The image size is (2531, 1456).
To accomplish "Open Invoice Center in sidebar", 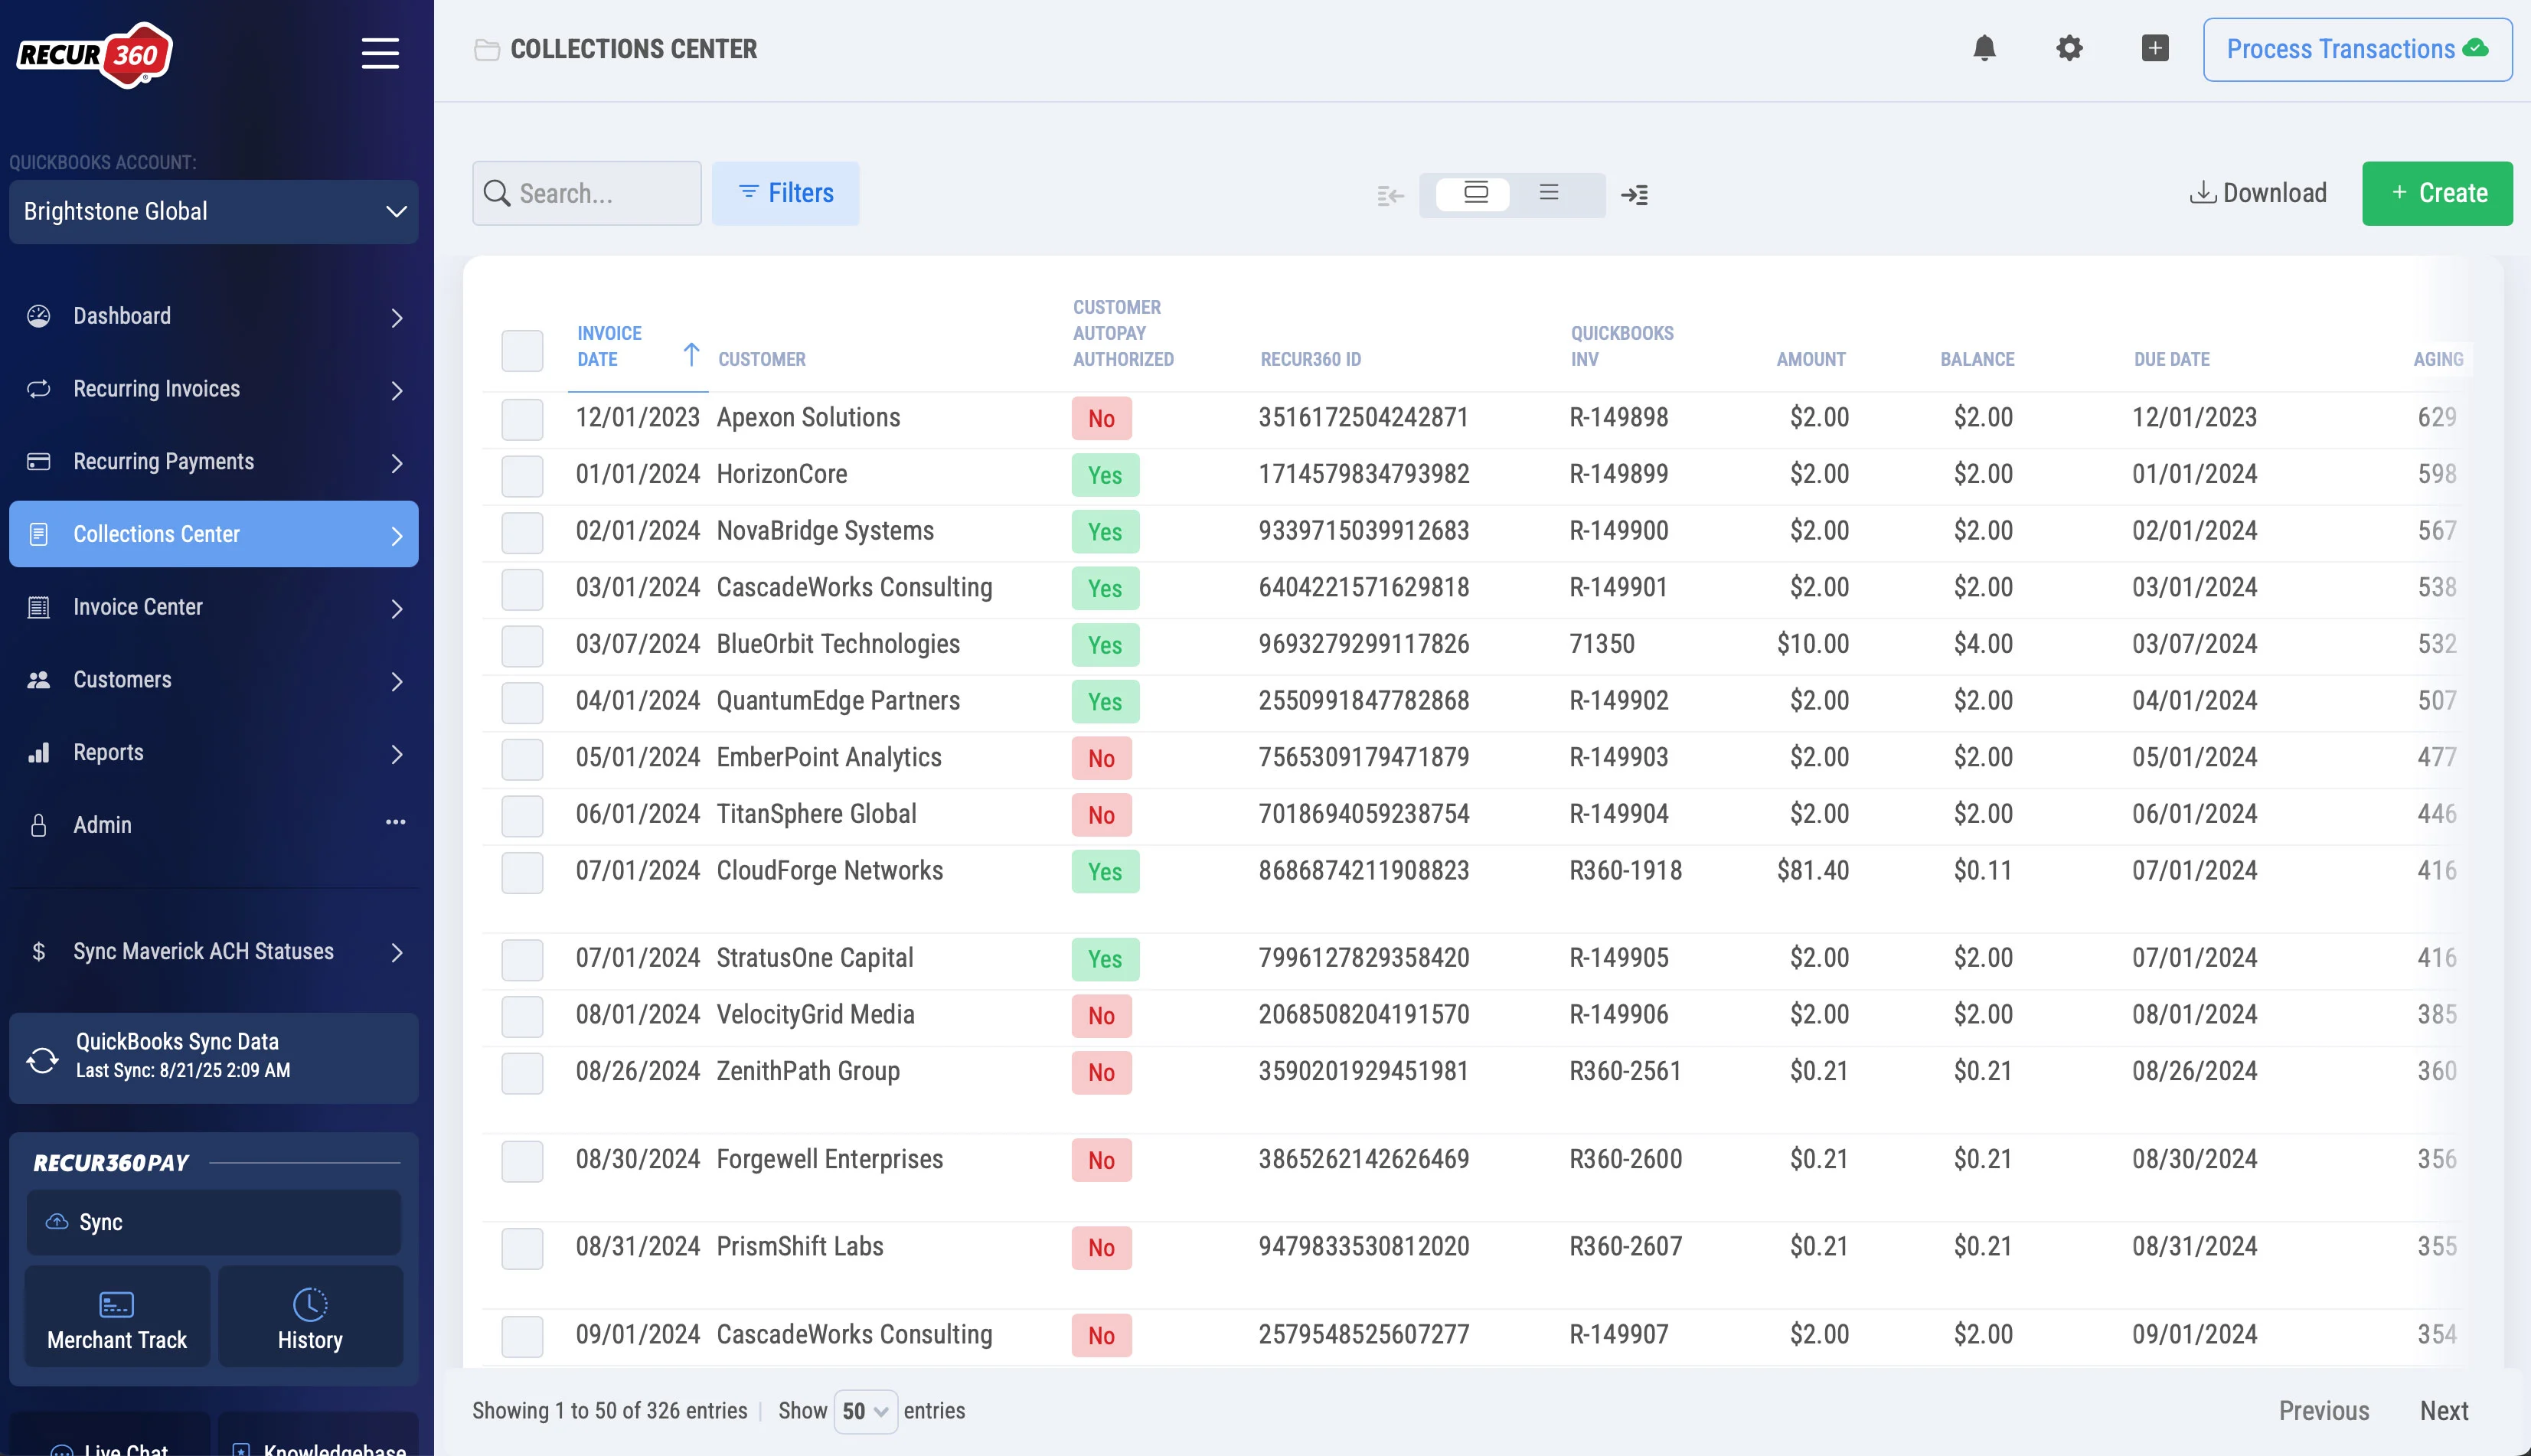I will [x=138, y=607].
